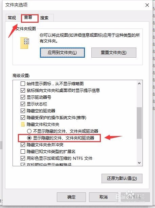Switch to the 常规 tab
Image resolution: width=155 pixels, height=208 pixels.
[x=12, y=18]
